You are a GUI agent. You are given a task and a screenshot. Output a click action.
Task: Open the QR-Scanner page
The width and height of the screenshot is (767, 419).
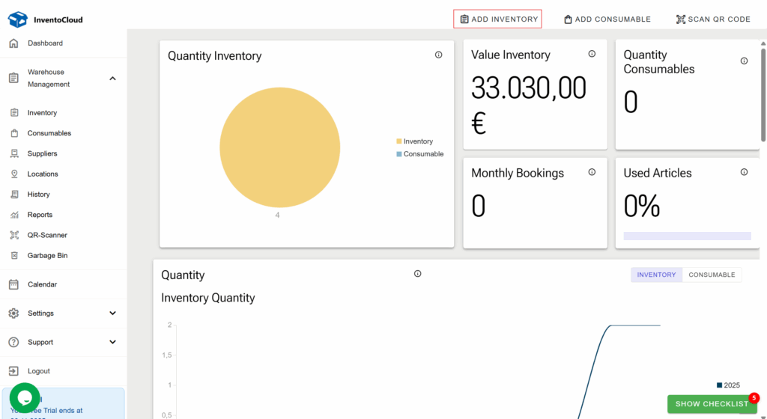47,235
